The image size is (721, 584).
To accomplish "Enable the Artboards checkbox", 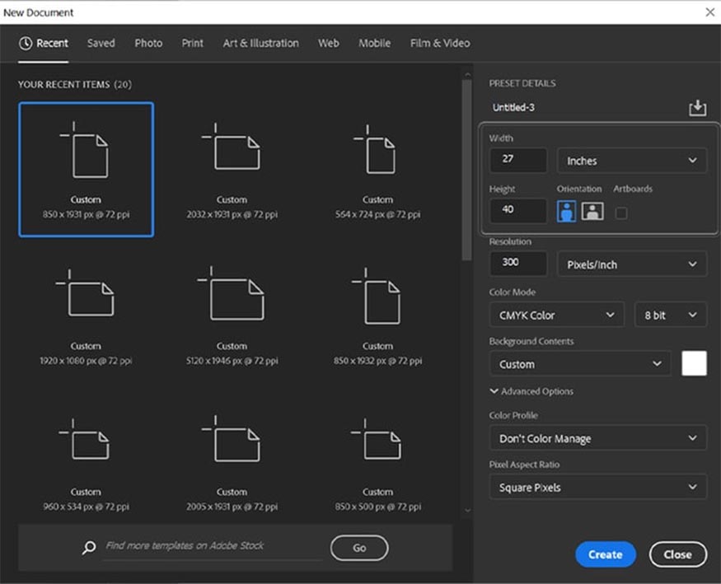I will [620, 213].
